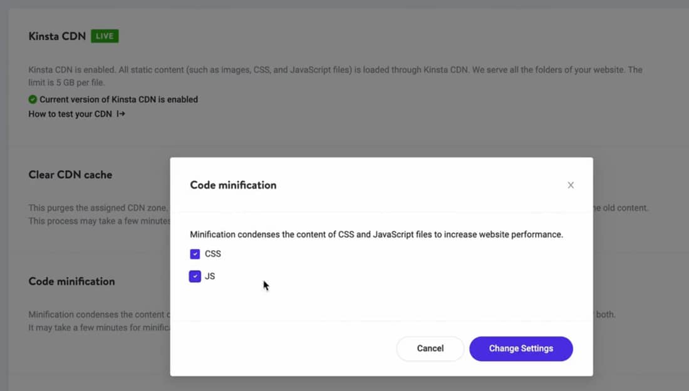This screenshot has height=391, width=689.
Task: Click the JS checkbox label
Action: 210,276
